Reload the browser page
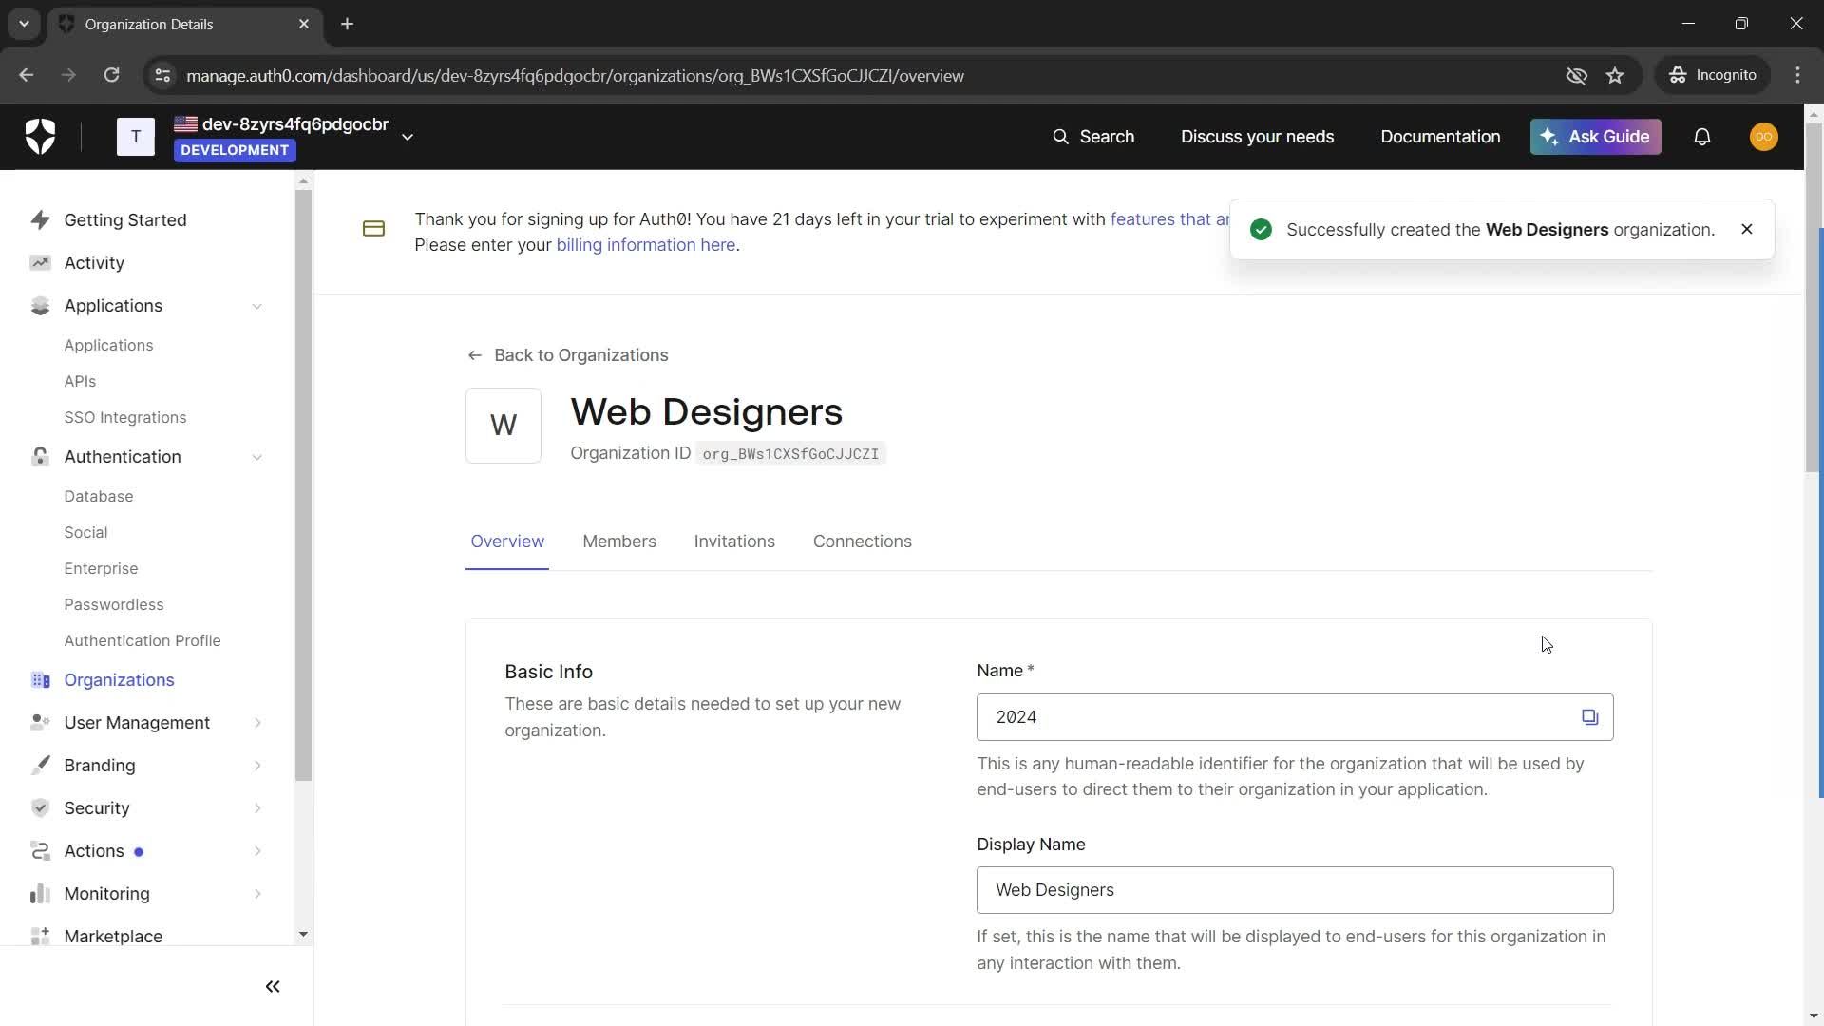Image resolution: width=1824 pixels, height=1026 pixels. tap(111, 75)
